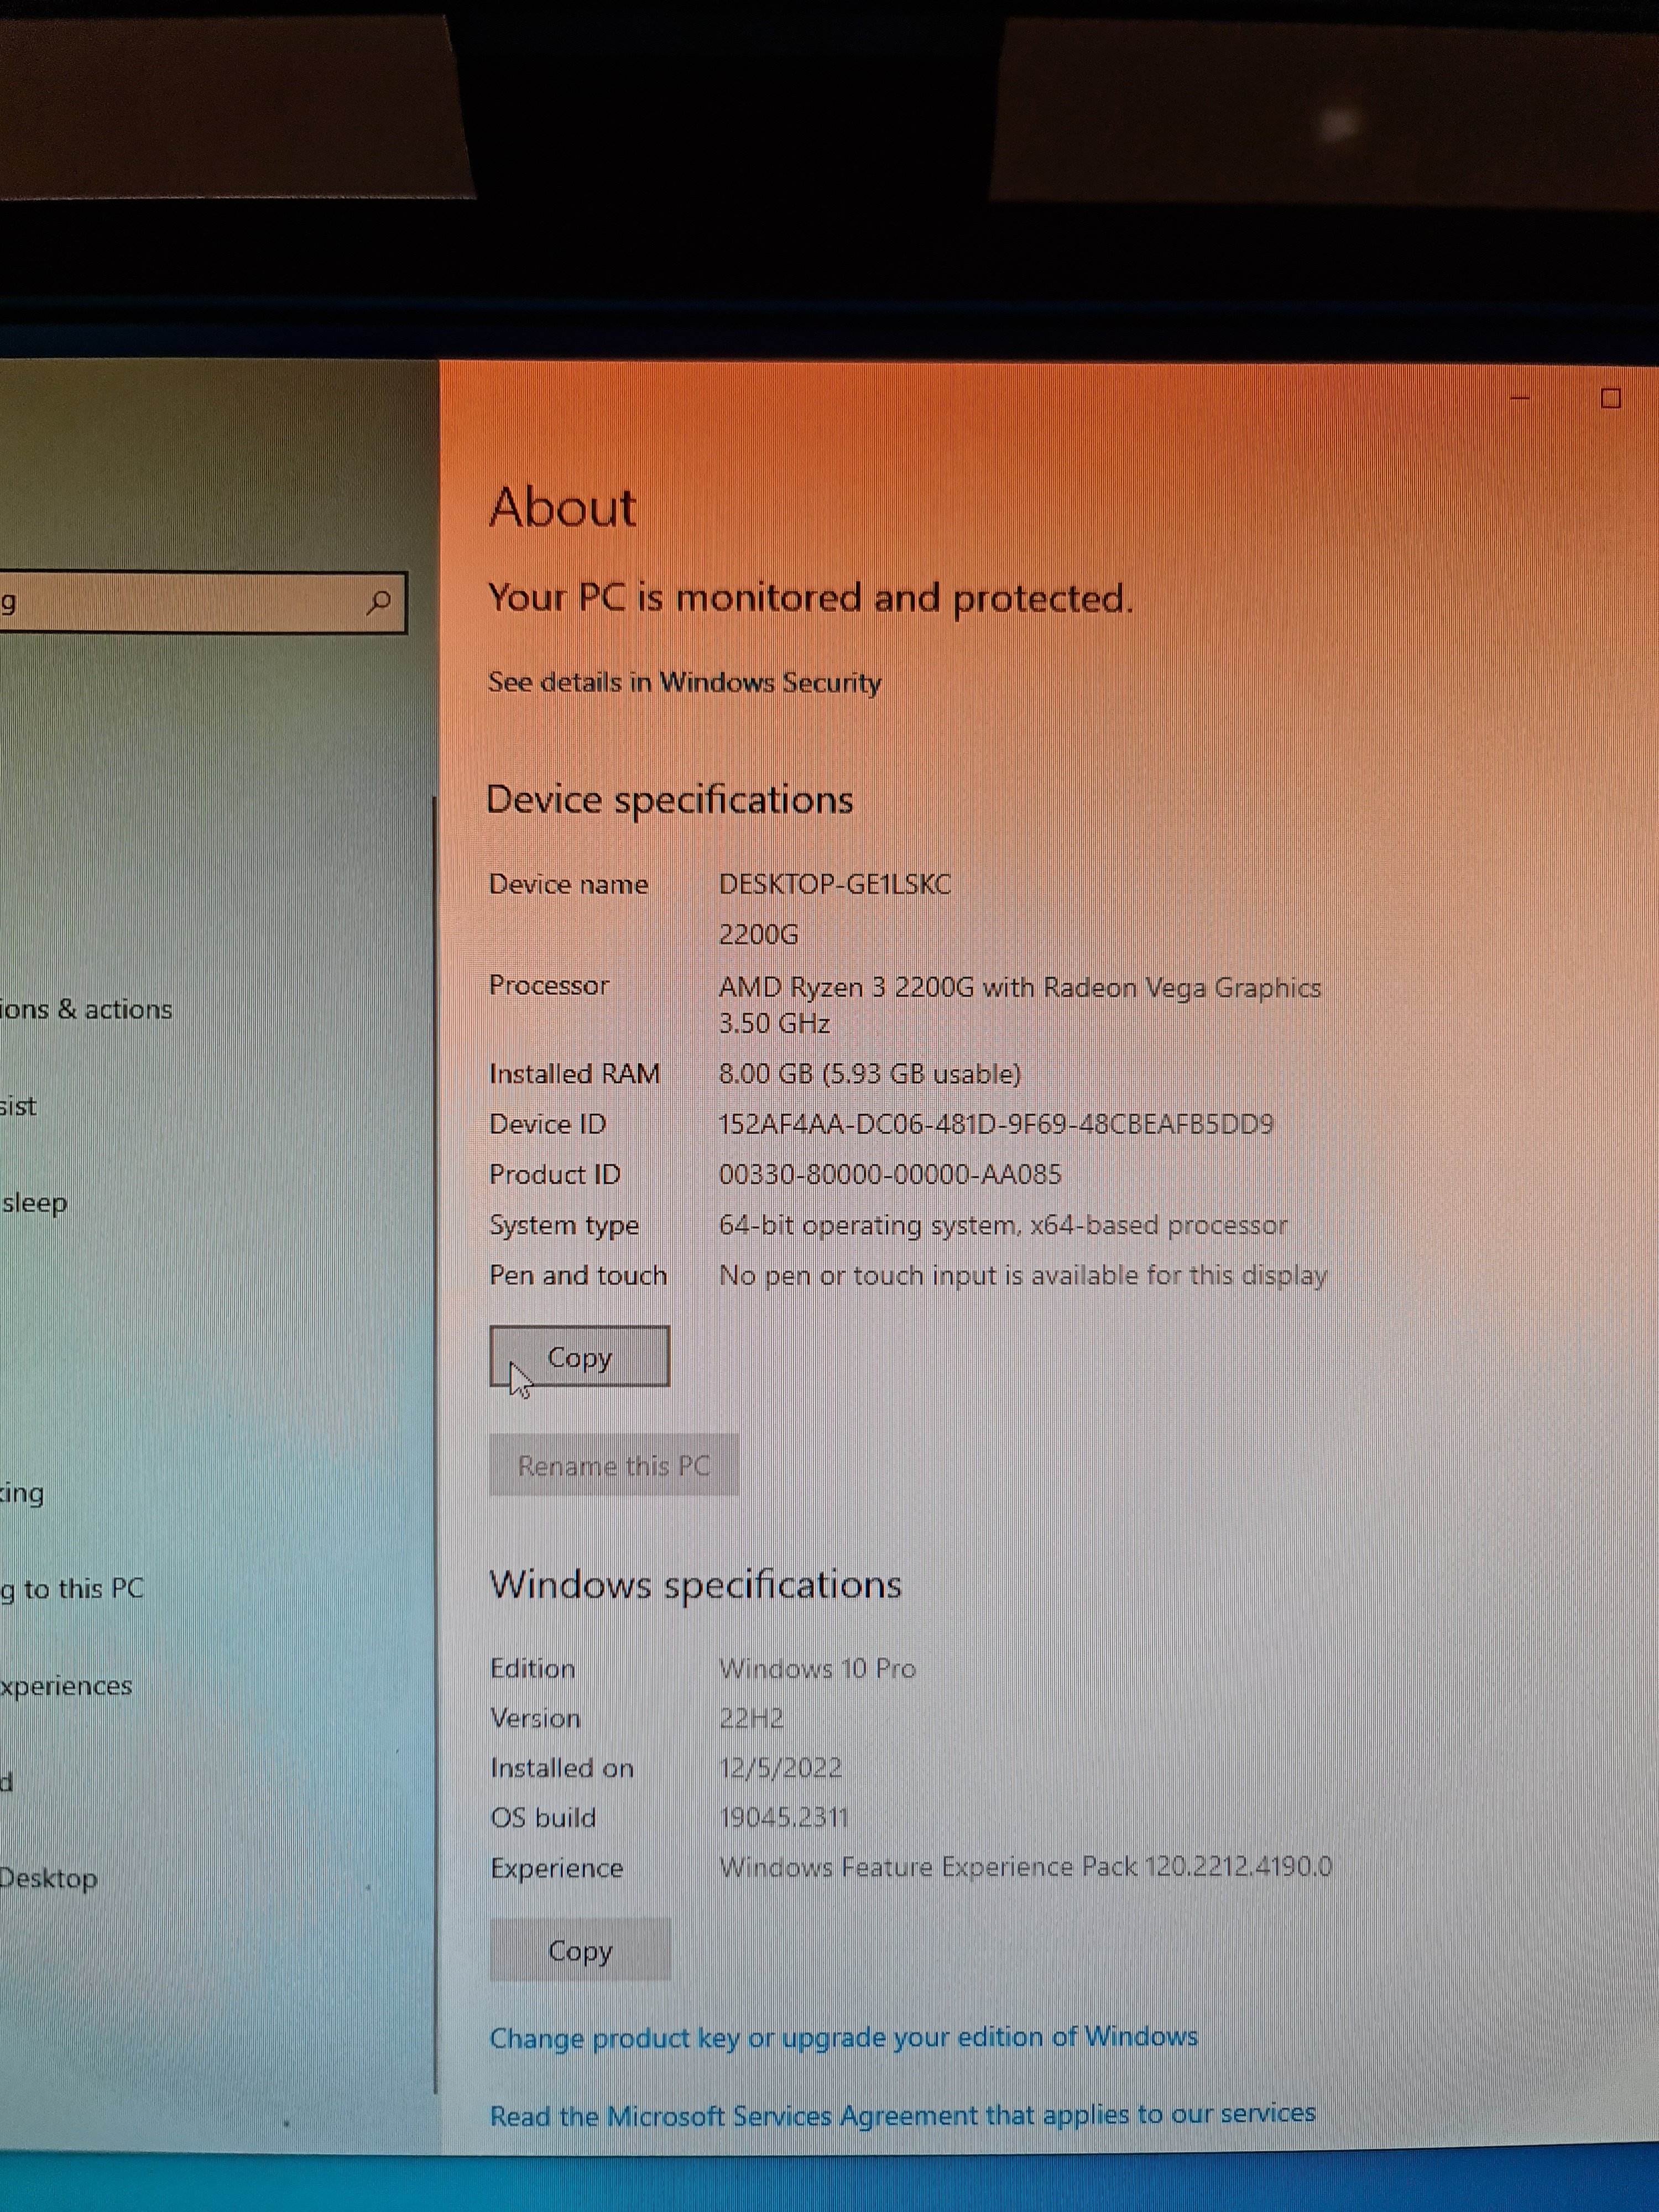Open the Multitasking sidebar entry
The width and height of the screenshot is (1659, 2212).
pos(22,1493)
